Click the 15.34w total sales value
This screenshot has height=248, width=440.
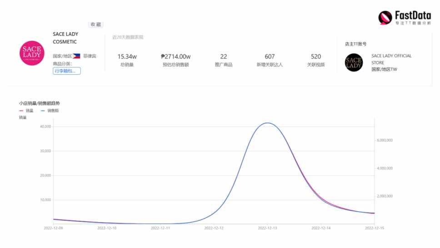(x=127, y=56)
